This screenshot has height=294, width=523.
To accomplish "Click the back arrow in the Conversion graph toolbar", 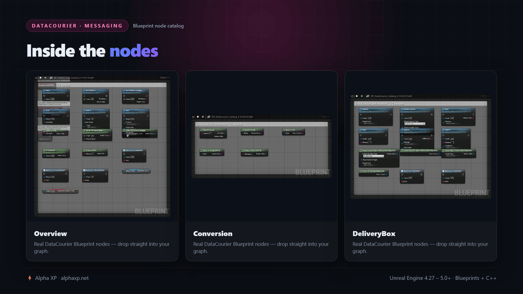I will 198,117.
